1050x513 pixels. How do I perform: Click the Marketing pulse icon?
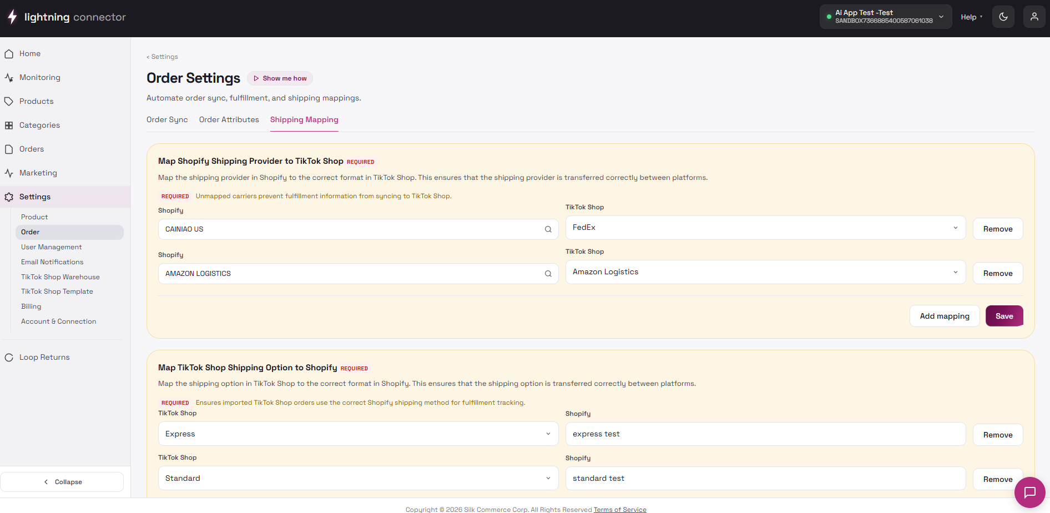point(9,173)
